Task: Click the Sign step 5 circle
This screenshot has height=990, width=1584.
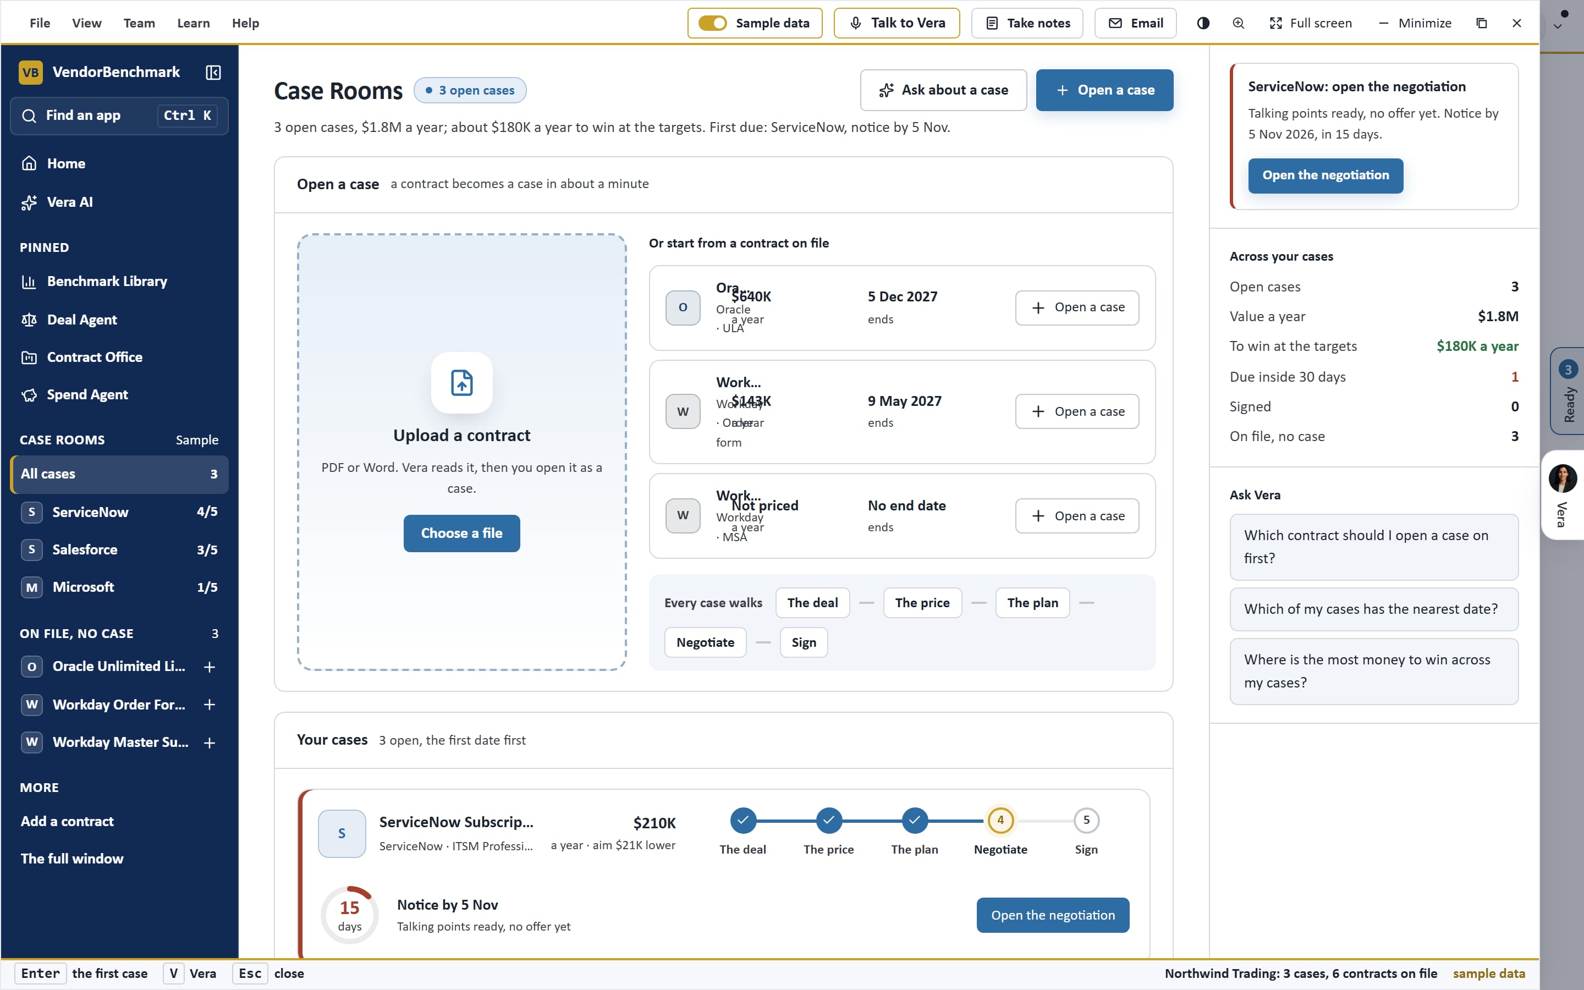Action: coord(1086,821)
